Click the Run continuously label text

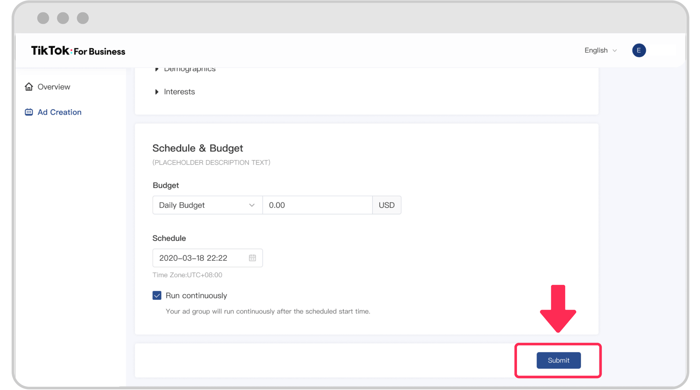(196, 296)
